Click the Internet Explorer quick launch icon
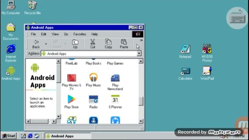The image size is (249, 140). pyautogui.click(x=30, y=136)
